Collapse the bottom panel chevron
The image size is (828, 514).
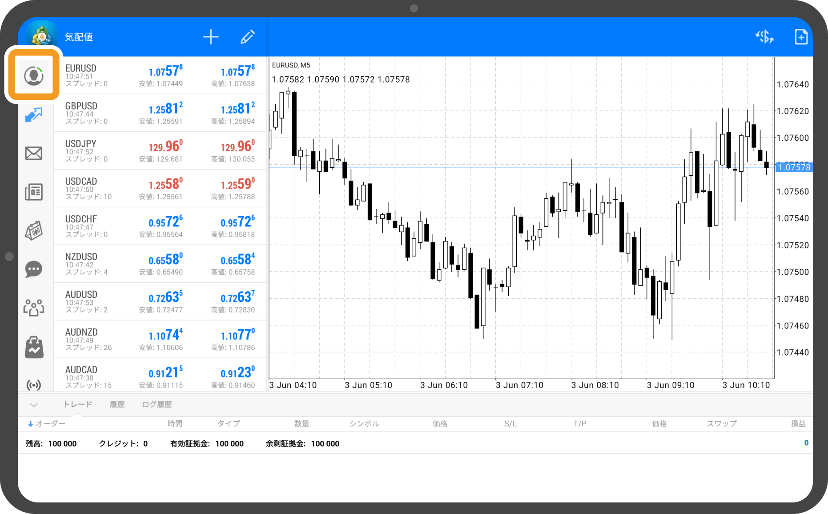tap(34, 405)
